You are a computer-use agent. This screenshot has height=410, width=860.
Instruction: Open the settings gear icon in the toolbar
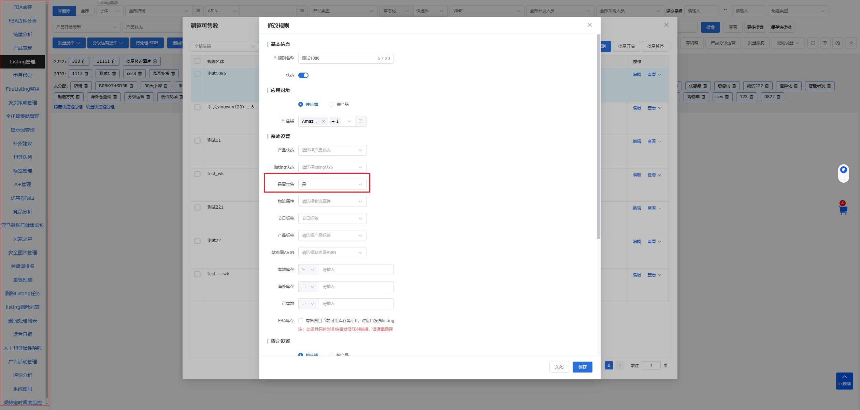click(837, 43)
